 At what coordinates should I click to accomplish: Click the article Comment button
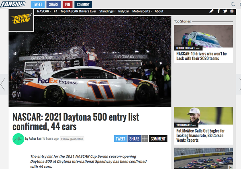click(158, 139)
